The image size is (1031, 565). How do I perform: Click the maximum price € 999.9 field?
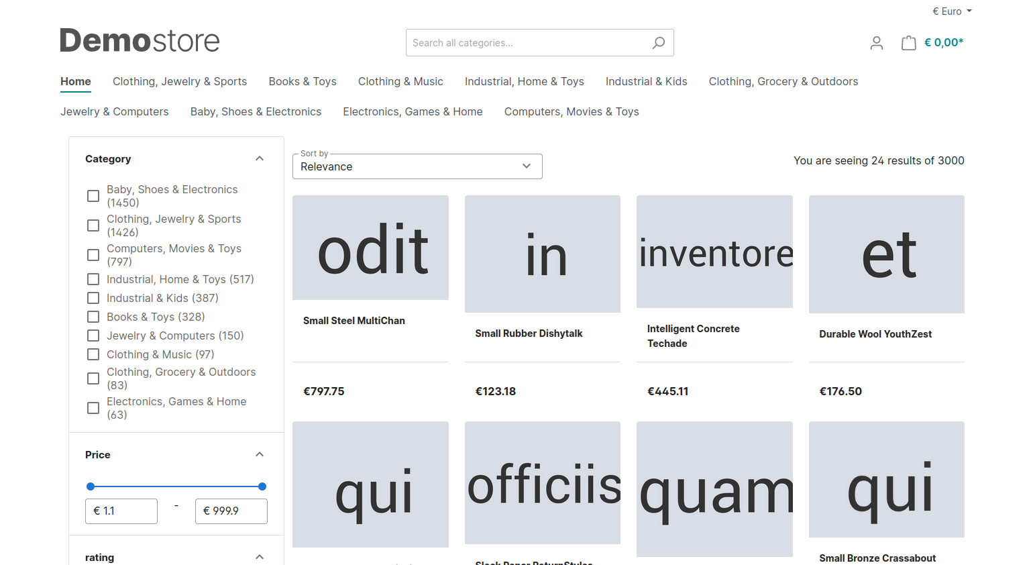(x=231, y=511)
